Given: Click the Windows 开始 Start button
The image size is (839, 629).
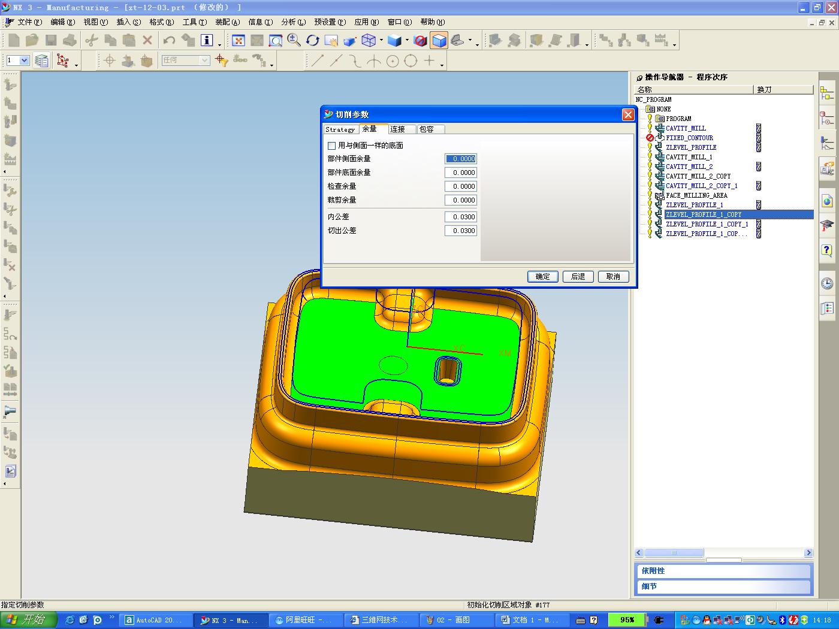Looking at the screenshot, I should tap(28, 620).
